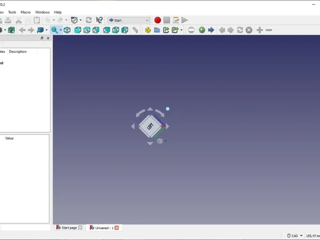Click the Print icon in the toolbar
The width and height of the screenshot is (320, 240).
8,20
